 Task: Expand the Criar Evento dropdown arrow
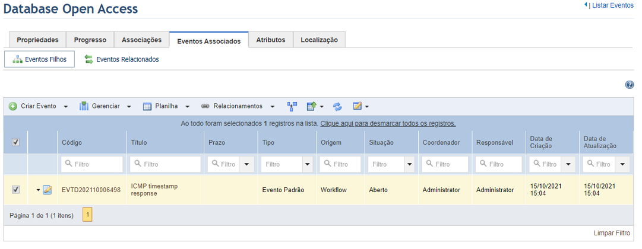(x=66, y=107)
